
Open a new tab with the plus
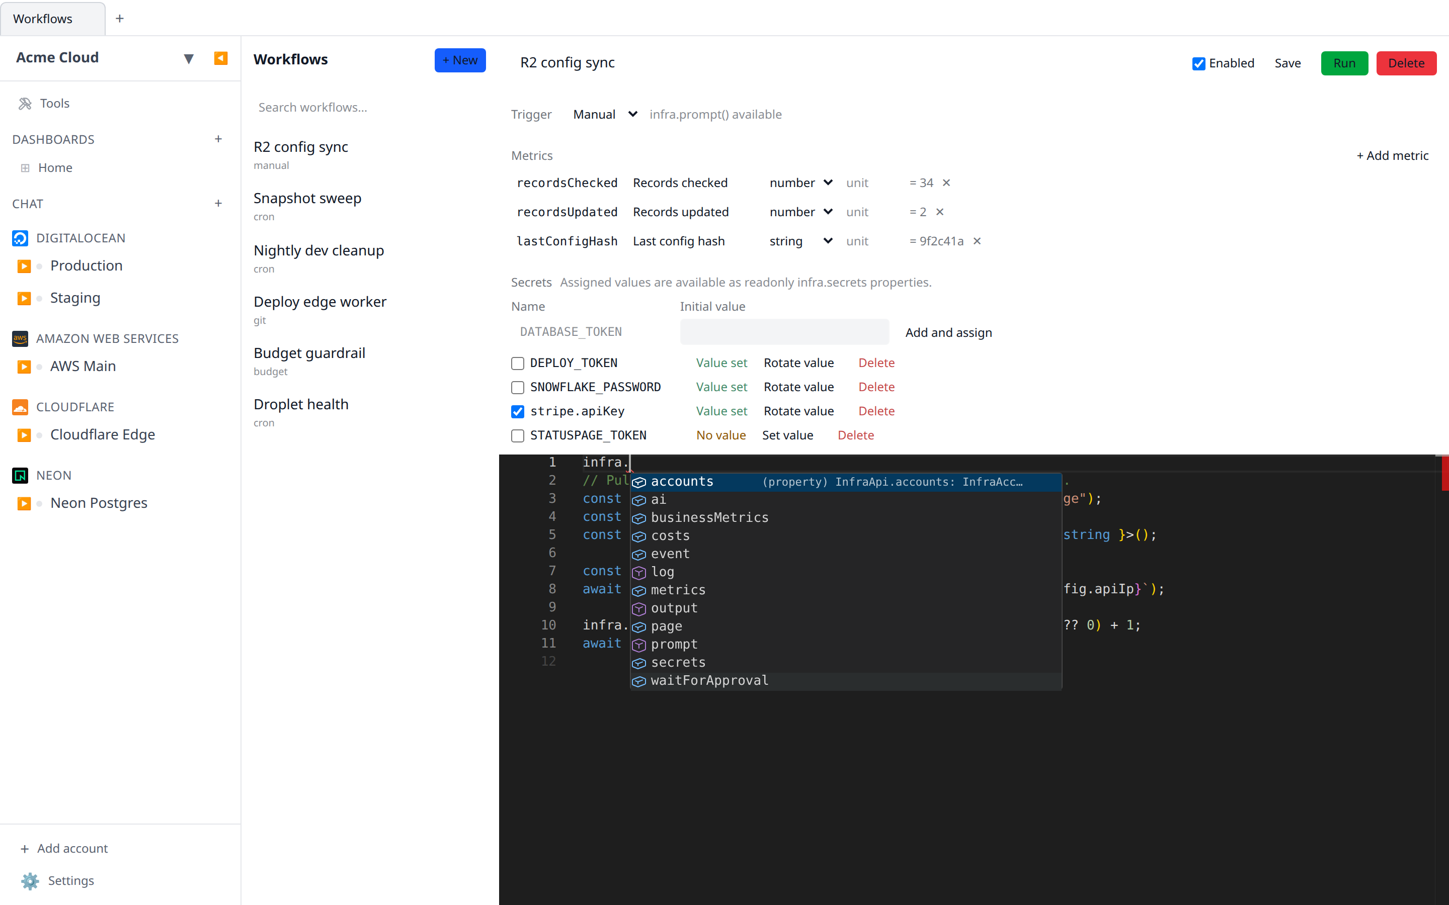pos(120,19)
